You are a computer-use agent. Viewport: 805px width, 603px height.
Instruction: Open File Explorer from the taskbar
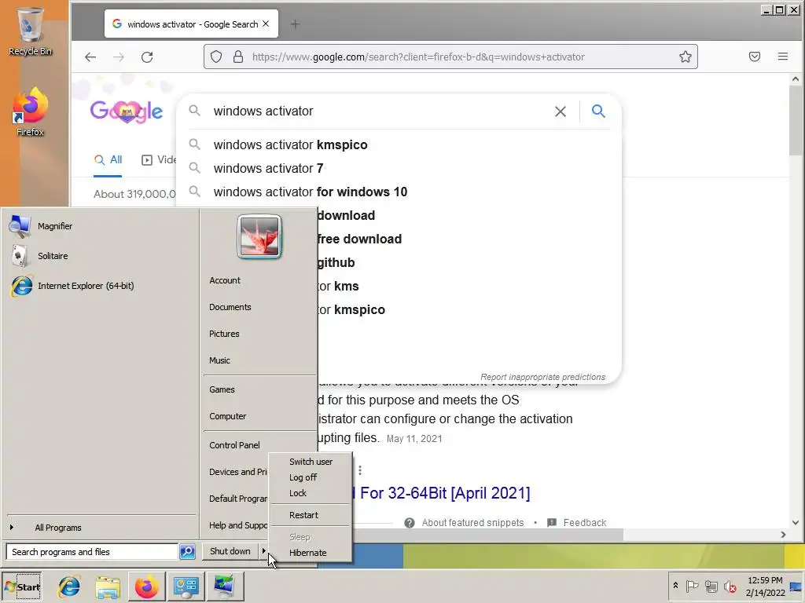pos(107,587)
